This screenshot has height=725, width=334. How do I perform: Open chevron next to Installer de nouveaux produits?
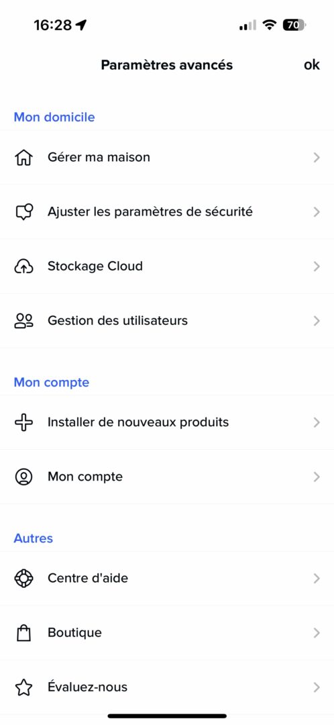click(x=317, y=423)
